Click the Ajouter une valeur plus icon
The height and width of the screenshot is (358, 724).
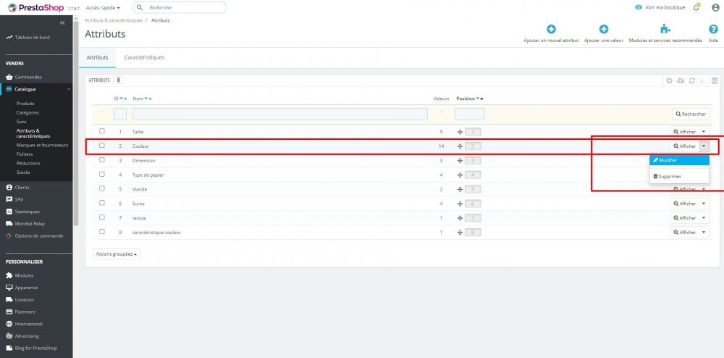[604, 29]
